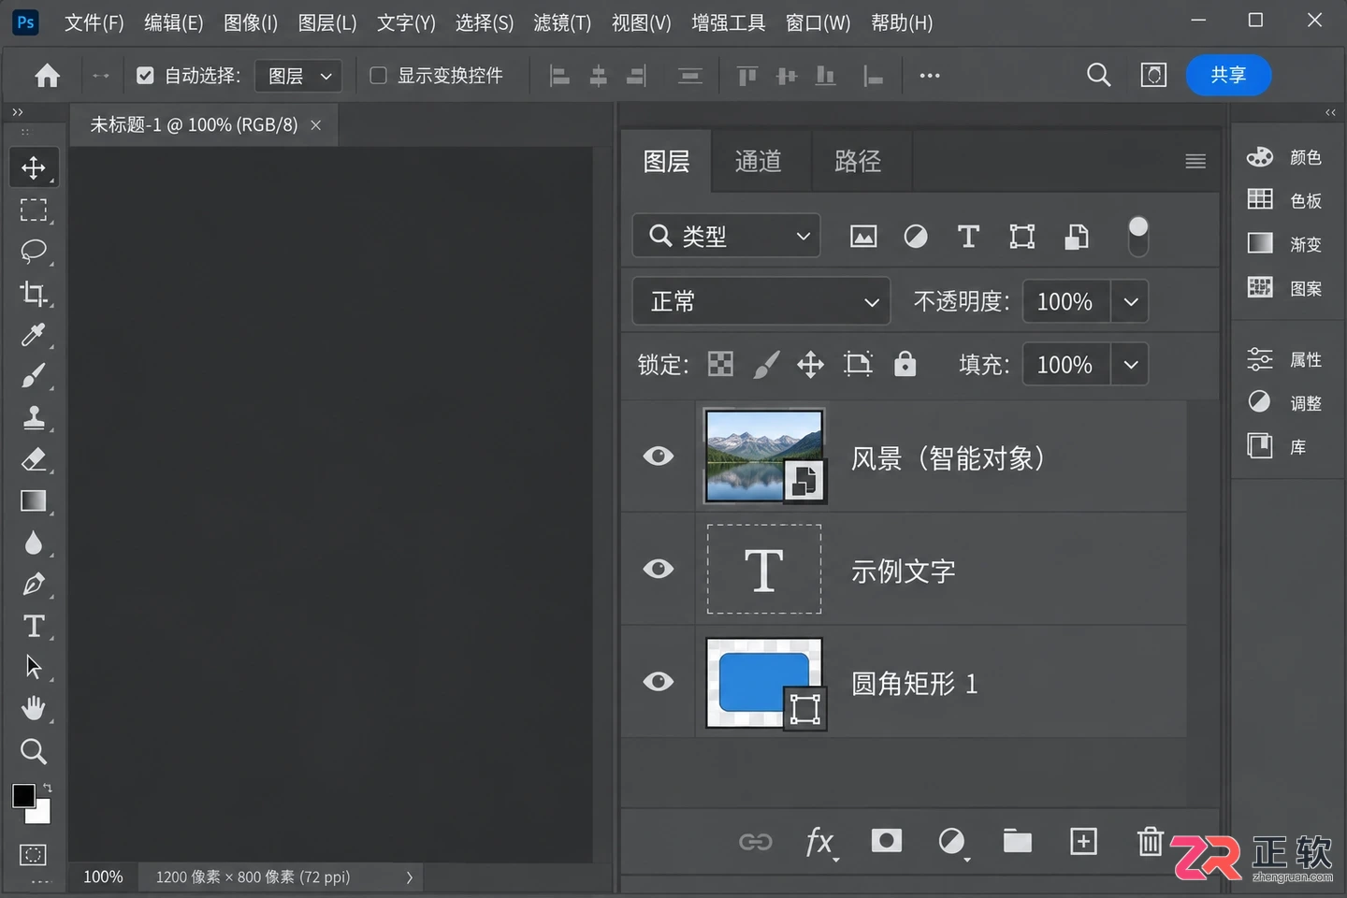
Task: Select the Eraser tool
Action: tap(34, 459)
